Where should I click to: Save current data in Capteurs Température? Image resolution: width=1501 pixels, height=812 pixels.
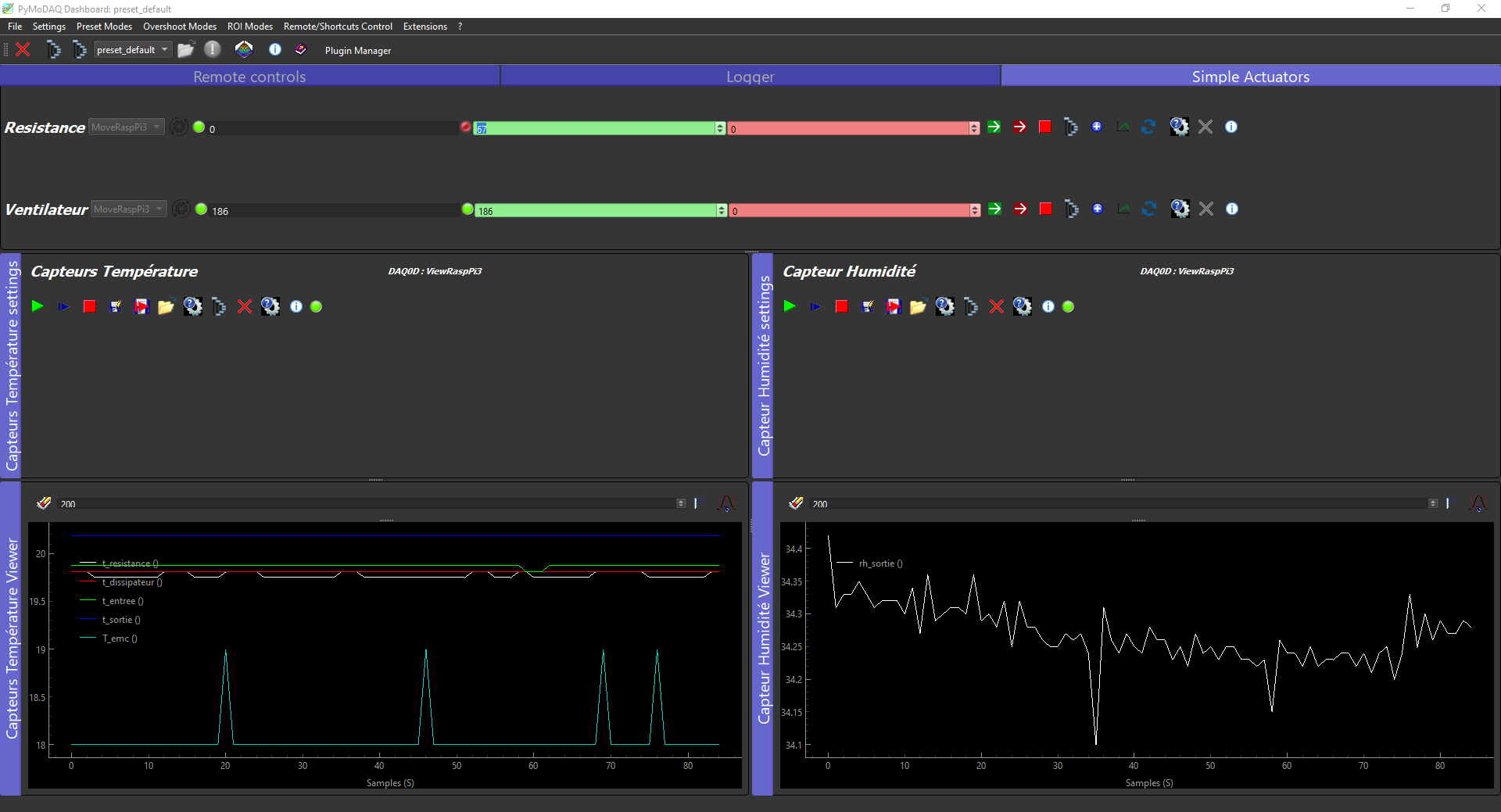[116, 306]
